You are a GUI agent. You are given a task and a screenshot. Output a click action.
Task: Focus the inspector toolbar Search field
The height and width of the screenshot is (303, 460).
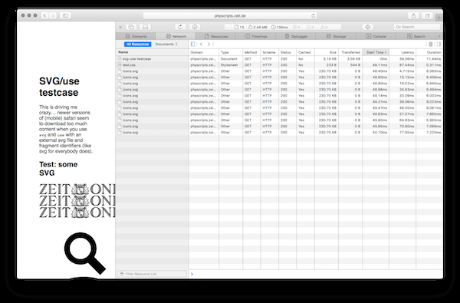[x=417, y=27]
